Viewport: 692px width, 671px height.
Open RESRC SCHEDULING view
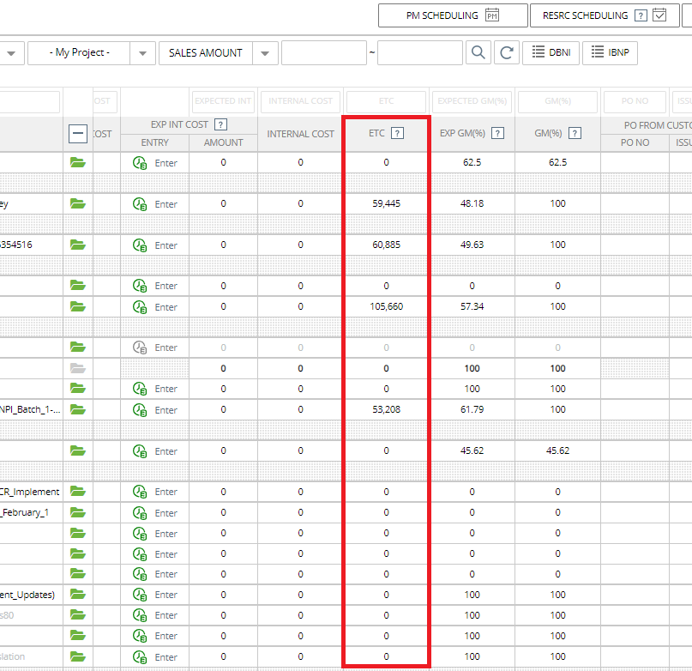[x=605, y=15]
